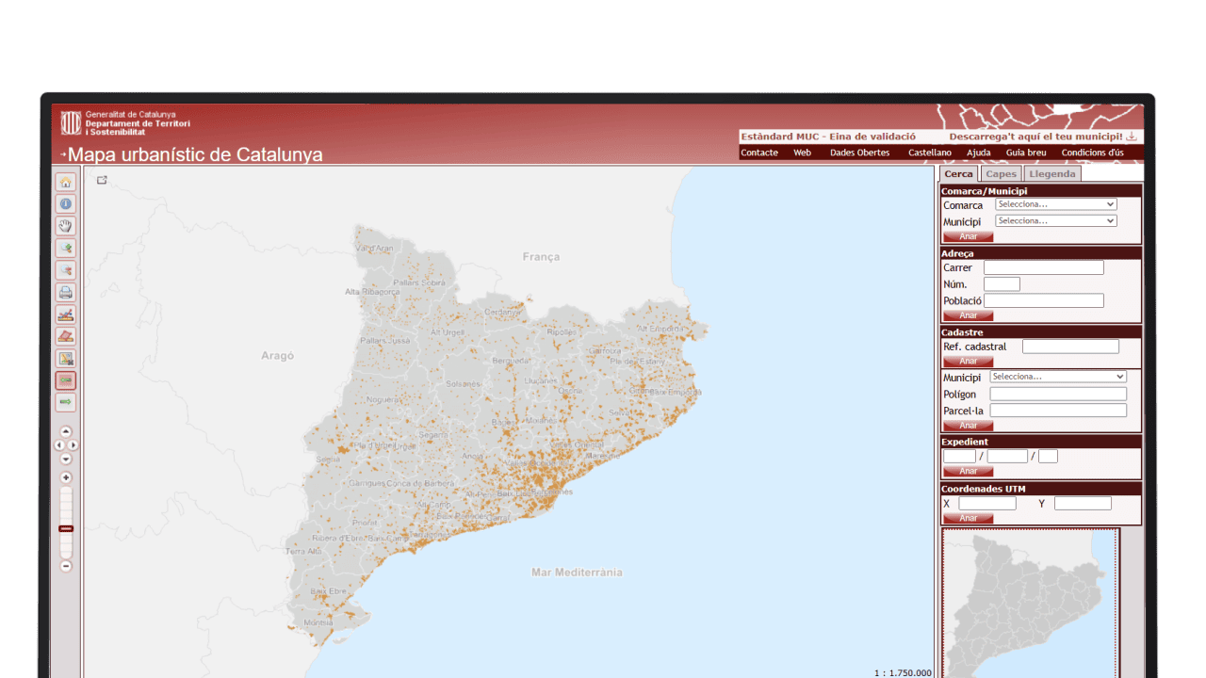Click the zoom in plus button
This screenshot has height=678, width=1206.
(x=66, y=477)
